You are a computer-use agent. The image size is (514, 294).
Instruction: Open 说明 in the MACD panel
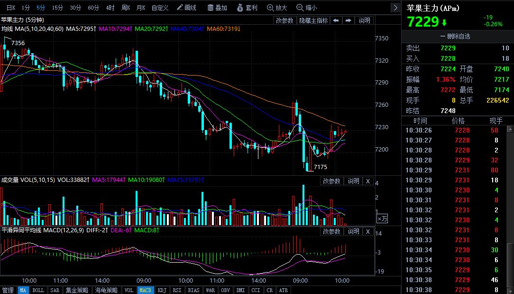point(353,231)
